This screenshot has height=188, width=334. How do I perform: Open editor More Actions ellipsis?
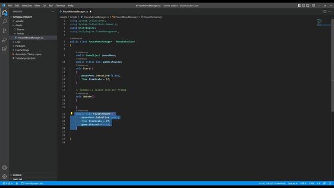coord(330,11)
